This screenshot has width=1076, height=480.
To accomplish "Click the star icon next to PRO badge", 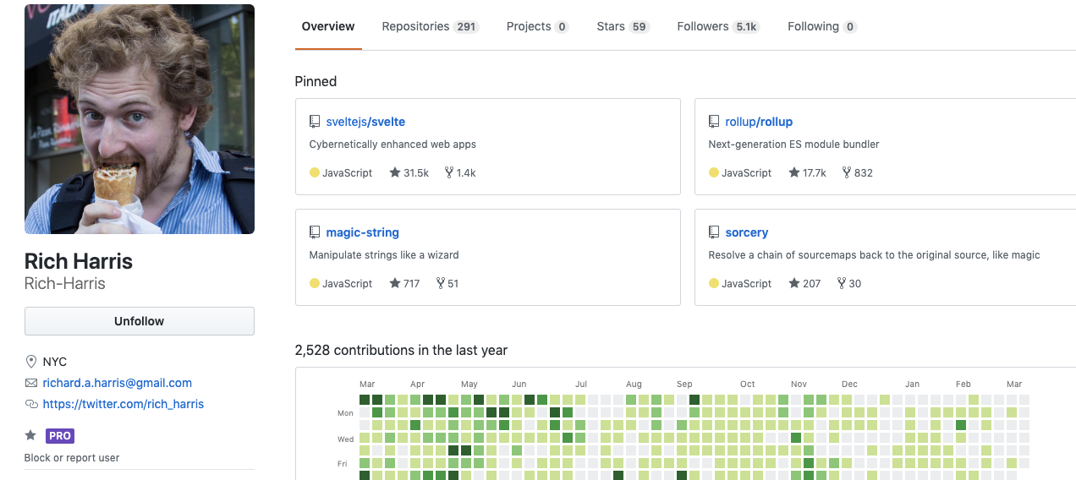I will pos(30,435).
